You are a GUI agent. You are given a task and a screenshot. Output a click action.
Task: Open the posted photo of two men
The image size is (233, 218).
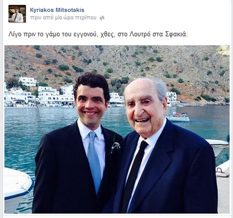tap(117, 129)
